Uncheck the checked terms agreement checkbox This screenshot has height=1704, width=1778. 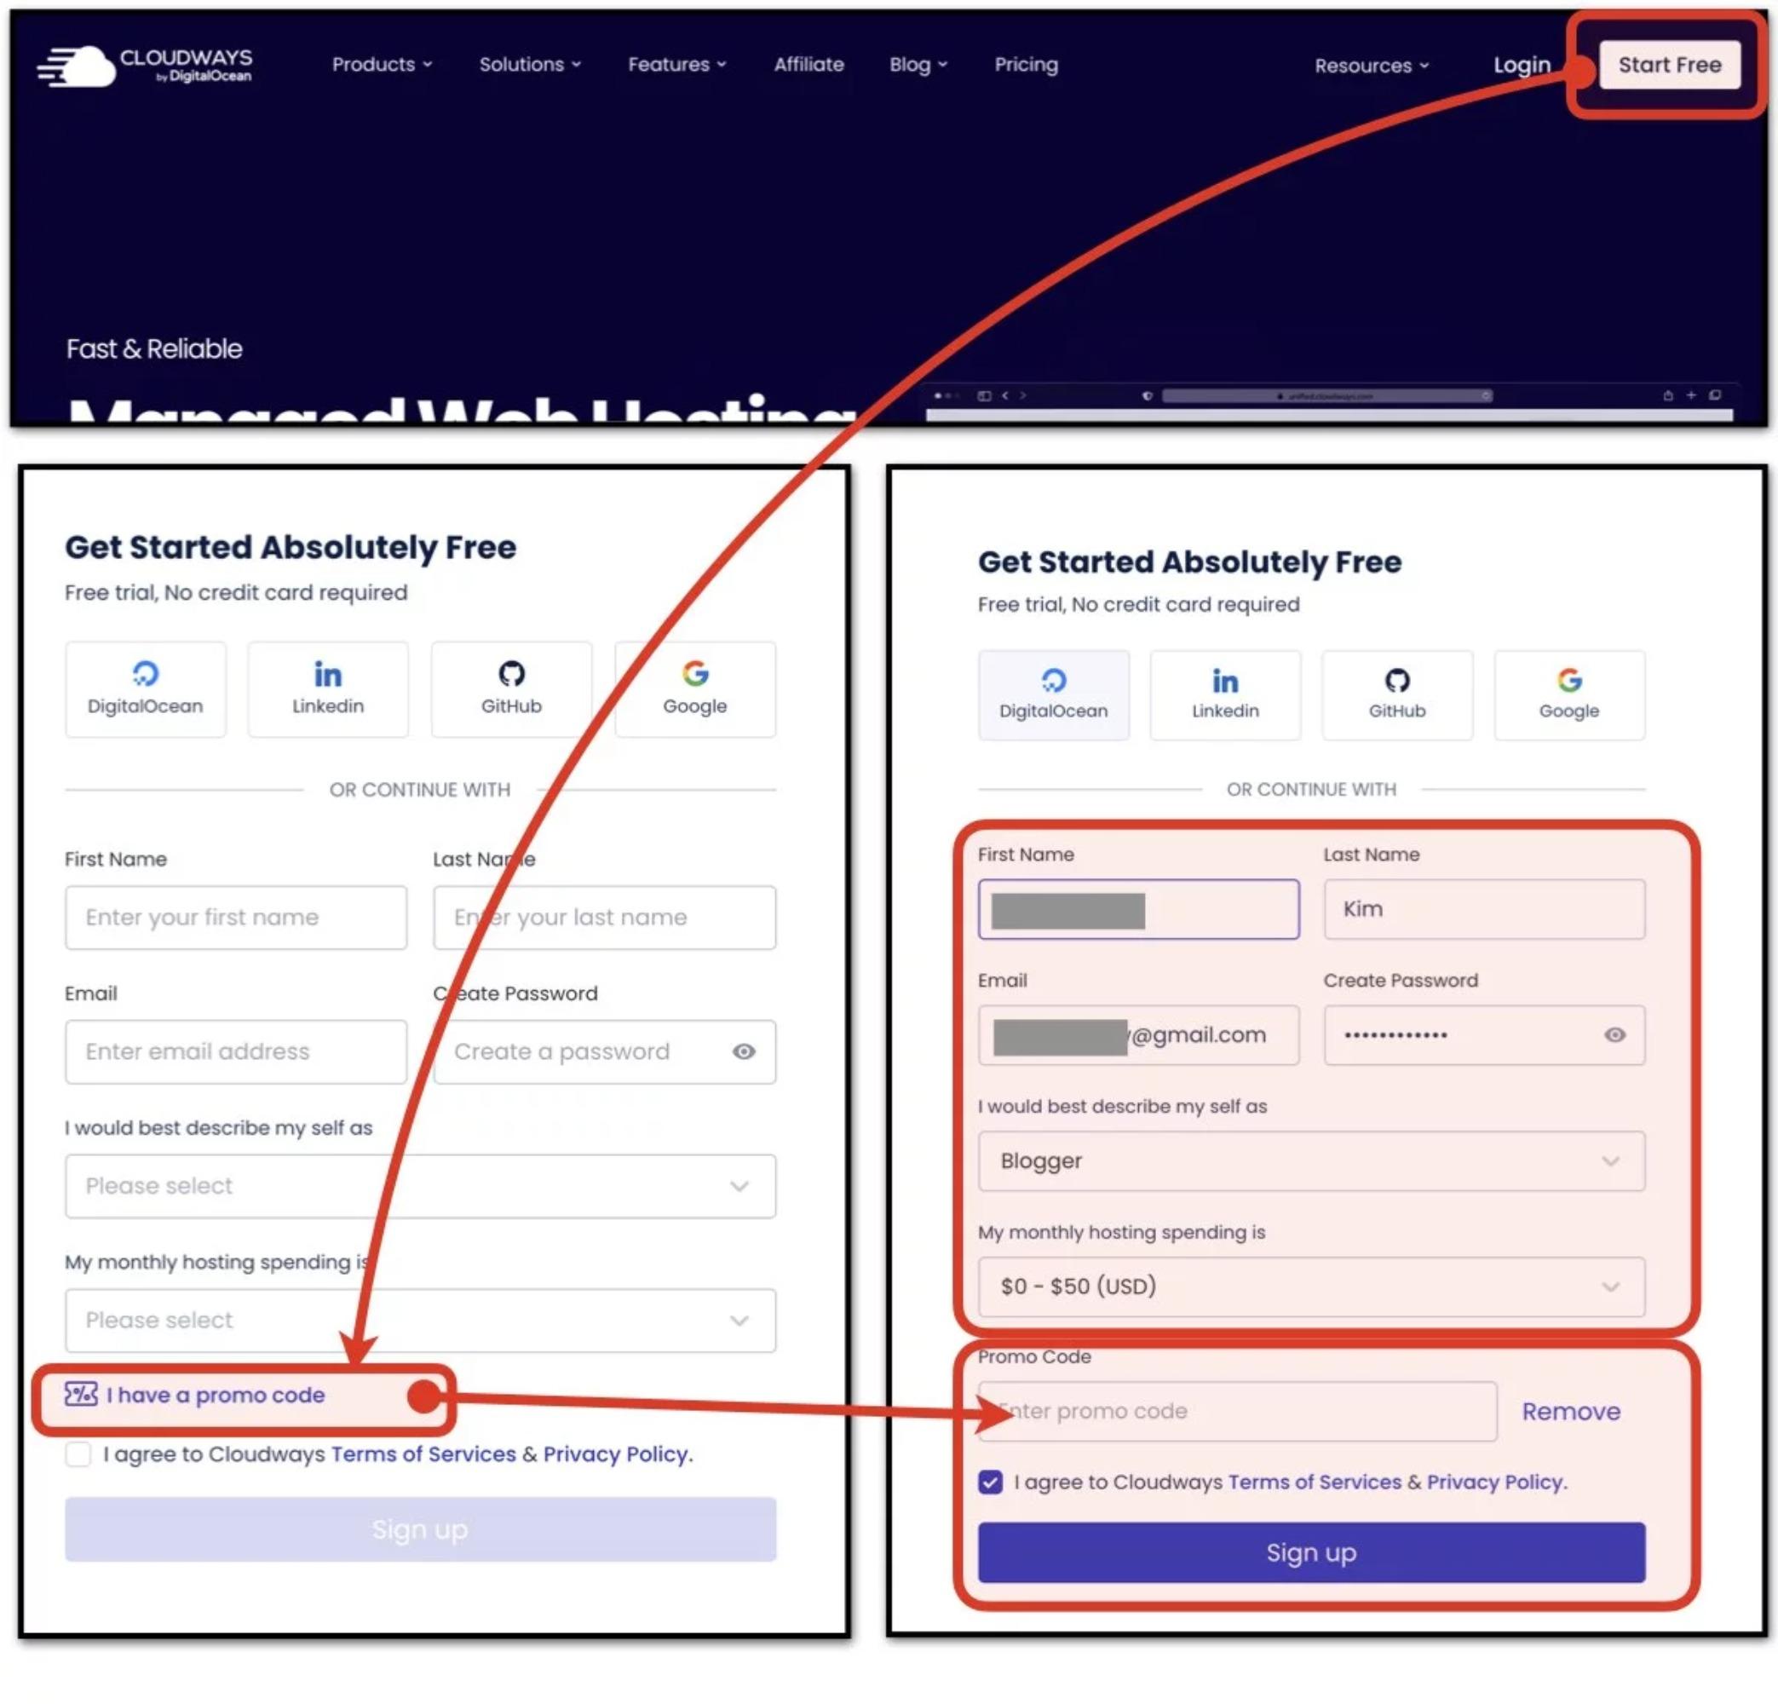click(x=991, y=1482)
